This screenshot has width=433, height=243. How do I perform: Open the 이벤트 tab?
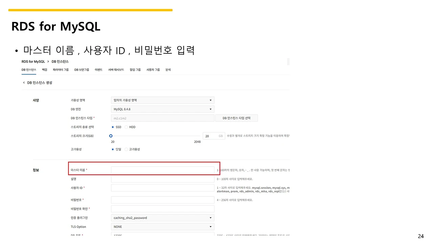coord(98,70)
